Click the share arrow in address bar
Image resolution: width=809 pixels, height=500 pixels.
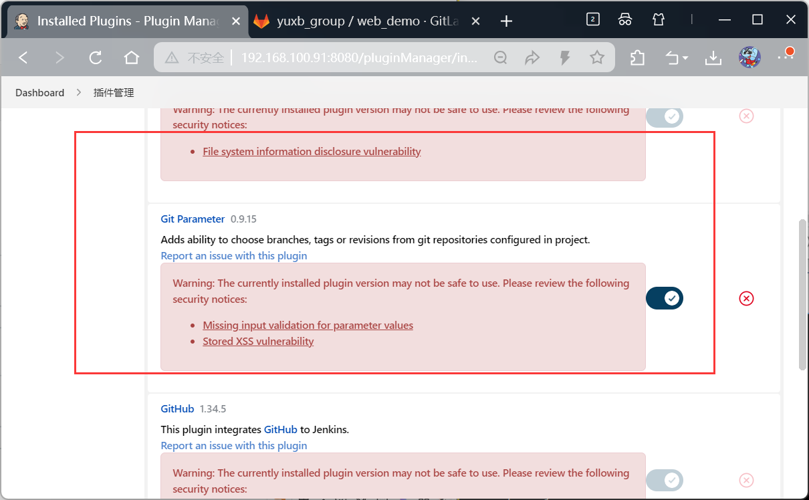532,58
